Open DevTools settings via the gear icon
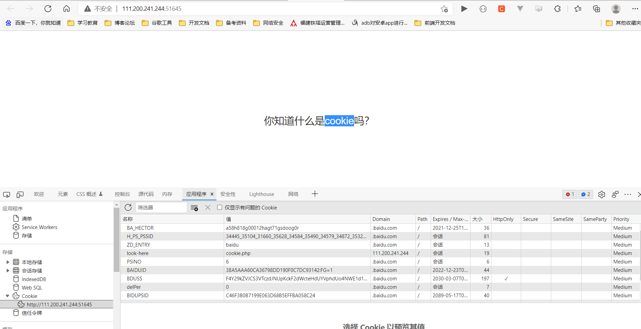This screenshot has height=329, width=641. [x=601, y=194]
